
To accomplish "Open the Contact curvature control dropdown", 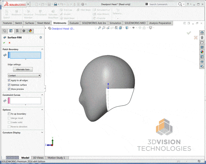I will (25, 76).
